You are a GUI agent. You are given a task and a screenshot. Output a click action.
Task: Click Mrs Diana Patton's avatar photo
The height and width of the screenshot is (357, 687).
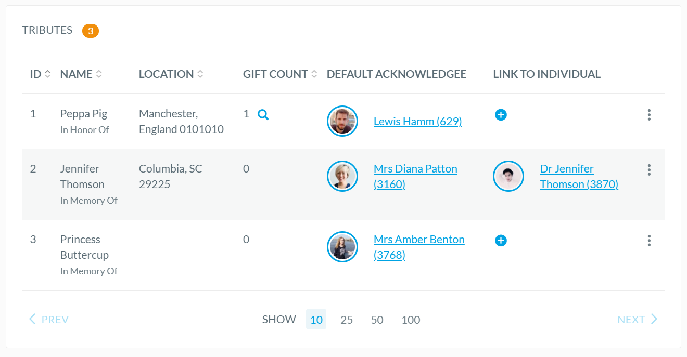pos(342,176)
